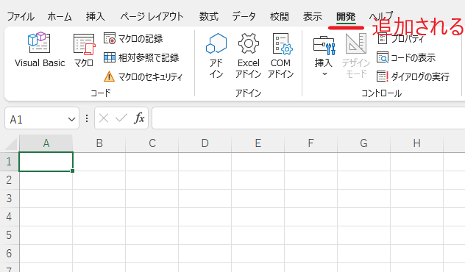The width and height of the screenshot is (465, 272).
Task: Run ダイアログの実行
Action: [x=413, y=76]
